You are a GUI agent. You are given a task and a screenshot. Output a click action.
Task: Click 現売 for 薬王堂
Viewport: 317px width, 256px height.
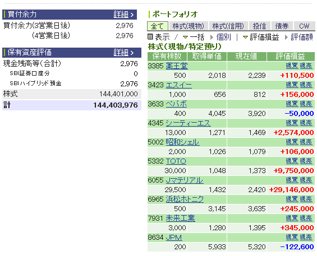pos(306,66)
